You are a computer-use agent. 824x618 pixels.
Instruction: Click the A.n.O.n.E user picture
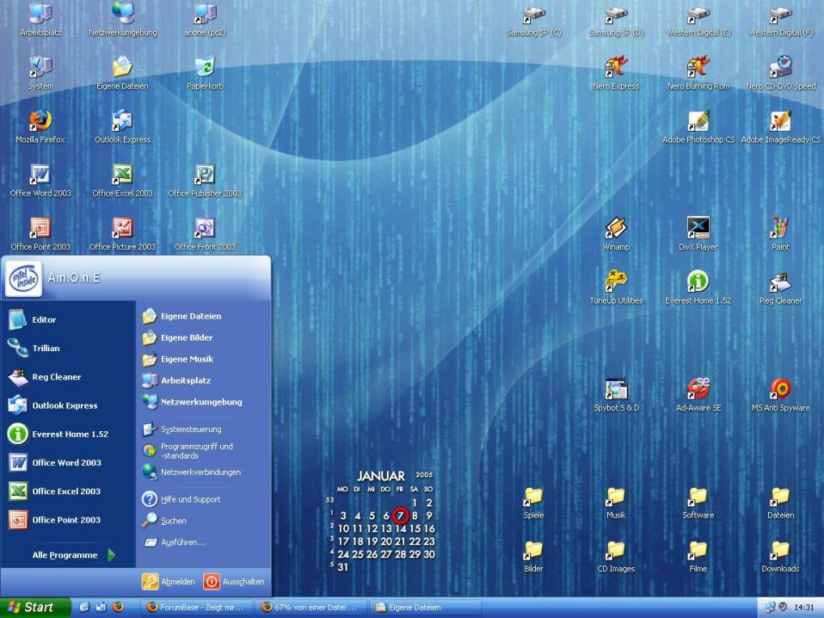[x=23, y=278]
